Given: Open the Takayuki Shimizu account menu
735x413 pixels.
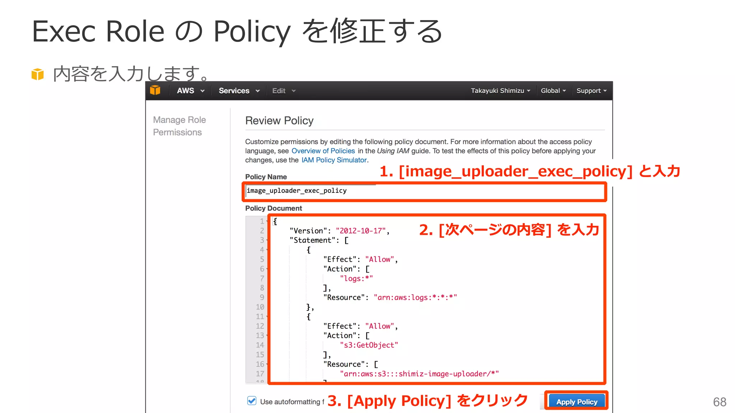Looking at the screenshot, I should pyautogui.click(x=500, y=91).
